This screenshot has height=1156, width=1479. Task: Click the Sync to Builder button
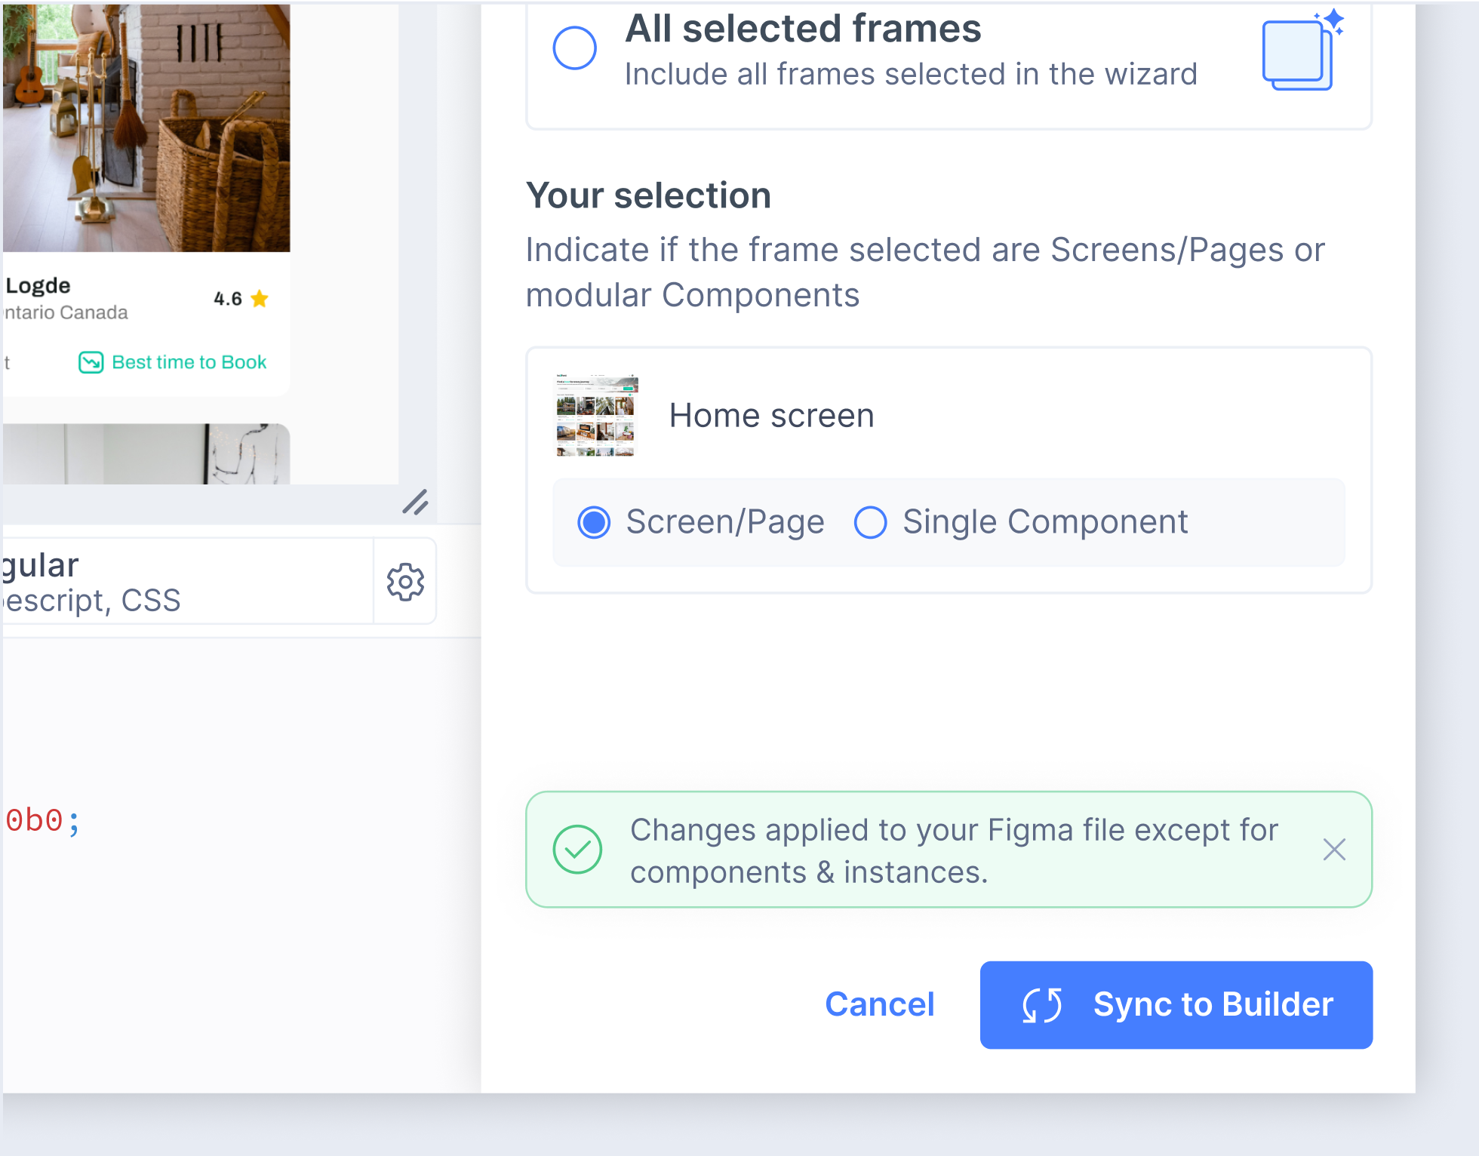1176,1004
